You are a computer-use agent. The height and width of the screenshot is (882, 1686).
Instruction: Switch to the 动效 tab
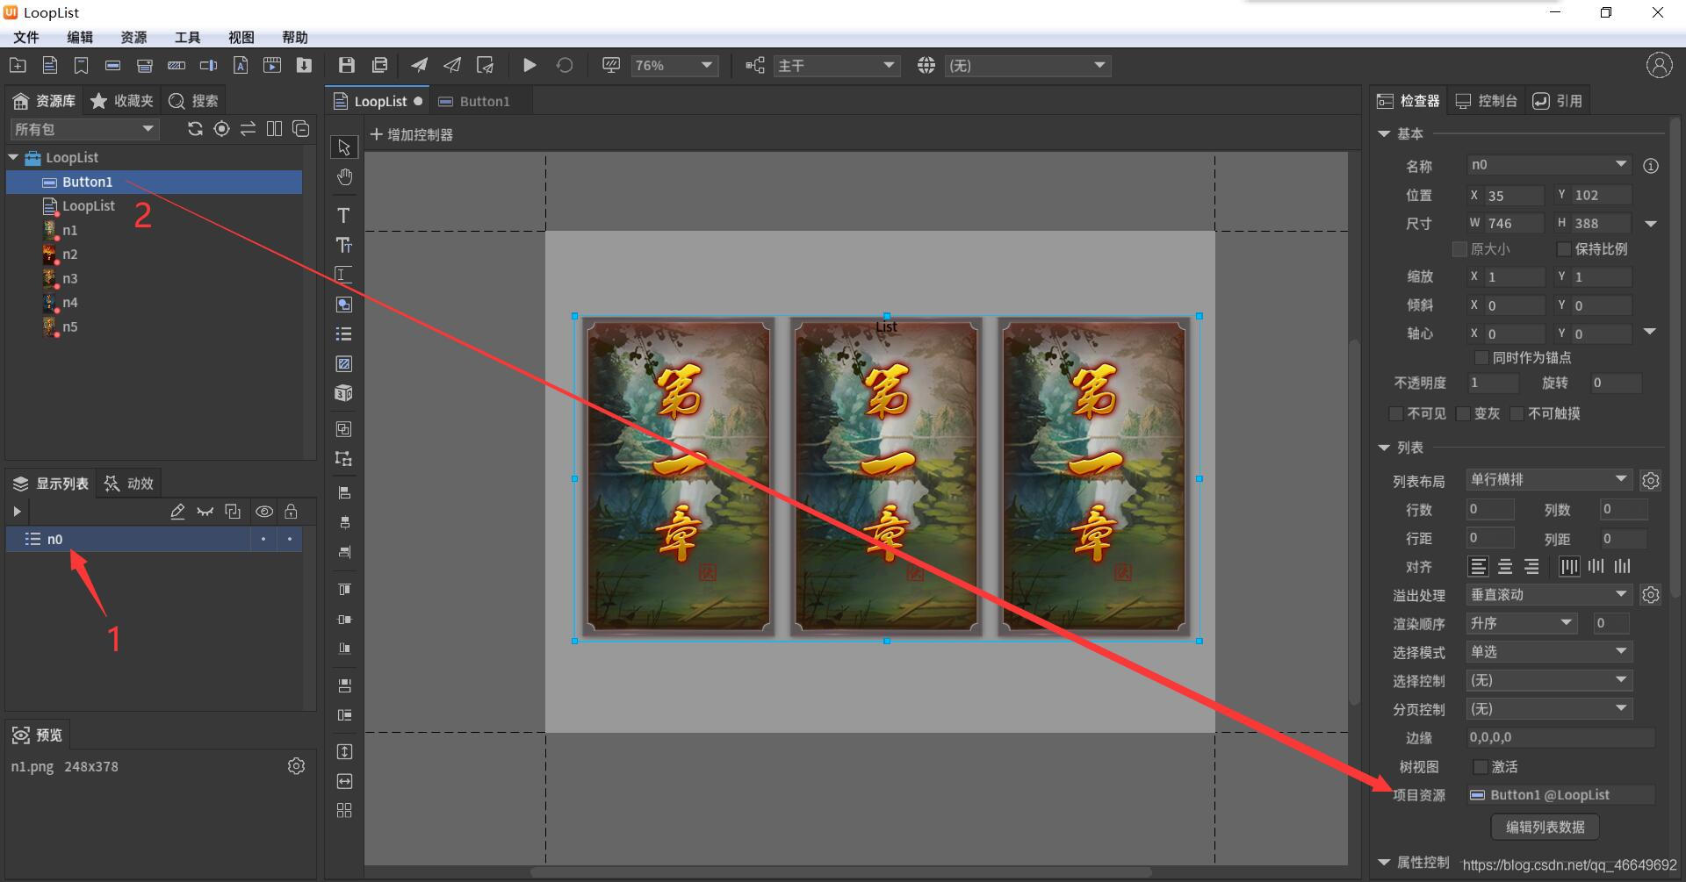[129, 484]
